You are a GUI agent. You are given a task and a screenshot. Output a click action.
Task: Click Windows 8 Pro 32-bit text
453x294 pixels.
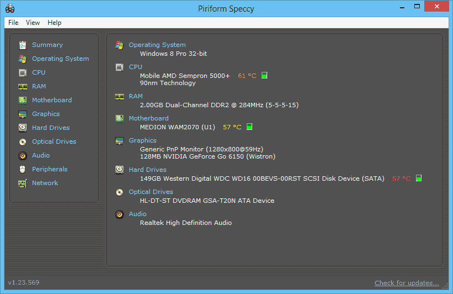tap(173, 54)
